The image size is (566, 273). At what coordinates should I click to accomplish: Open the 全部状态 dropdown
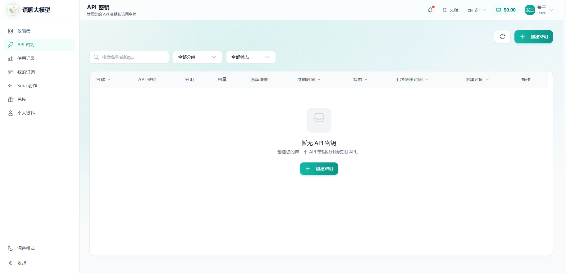(251, 57)
